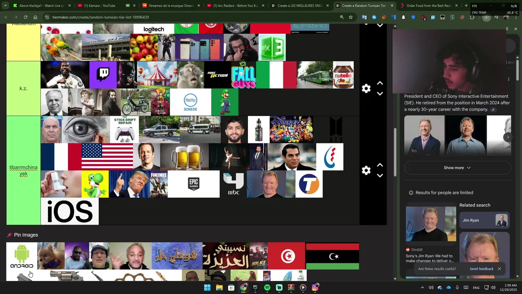Viewport: 522px width, 294px height.
Task: Switch ENG input language in taskbar
Action: click(476, 287)
